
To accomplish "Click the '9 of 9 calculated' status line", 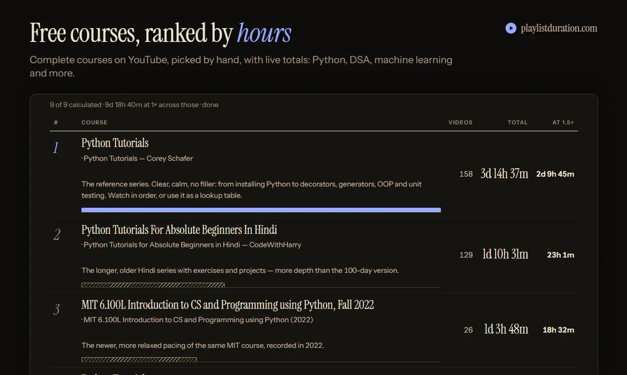I will tap(134, 105).
